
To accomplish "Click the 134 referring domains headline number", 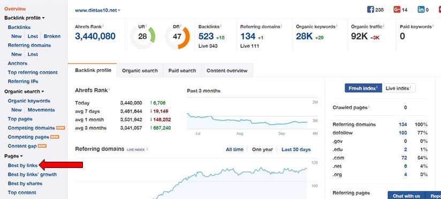I will point(248,36).
